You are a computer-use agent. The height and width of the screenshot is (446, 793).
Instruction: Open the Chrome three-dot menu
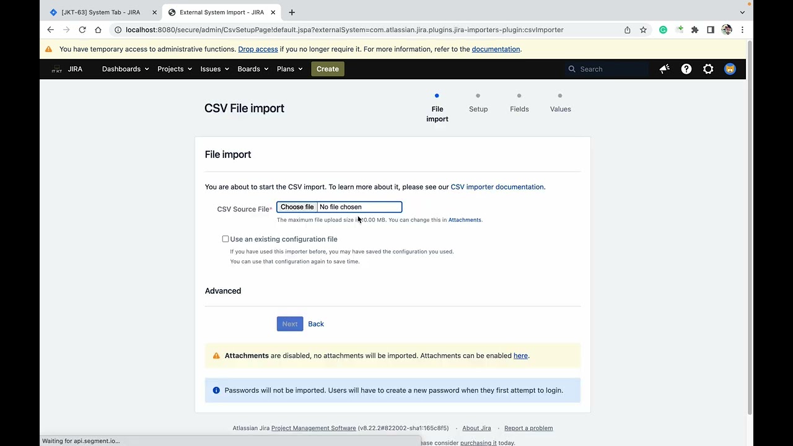(742, 30)
